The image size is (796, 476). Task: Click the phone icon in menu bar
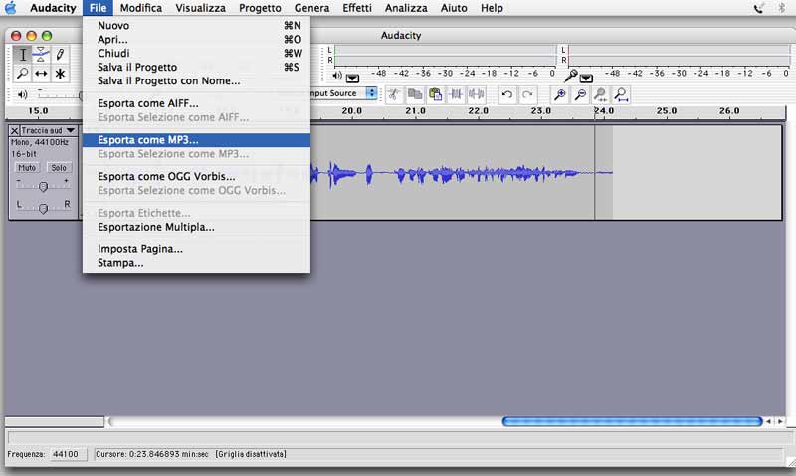click(759, 8)
